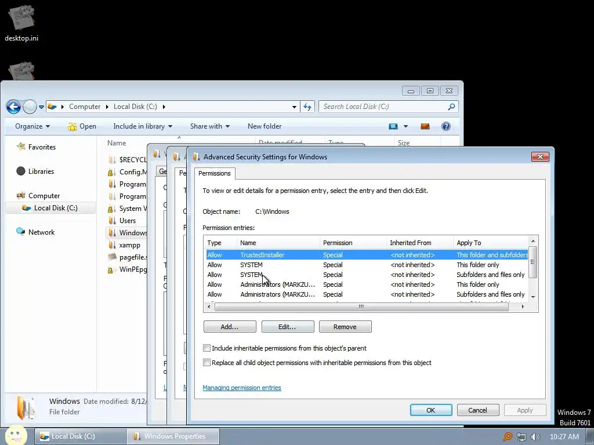Select Administrators entry for Subfolders and files only
This screenshot has width=594, height=445.
[367, 294]
